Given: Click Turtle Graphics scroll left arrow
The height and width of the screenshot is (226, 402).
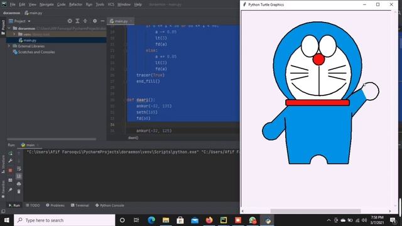Looking at the screenshot, I should [243, 211].
